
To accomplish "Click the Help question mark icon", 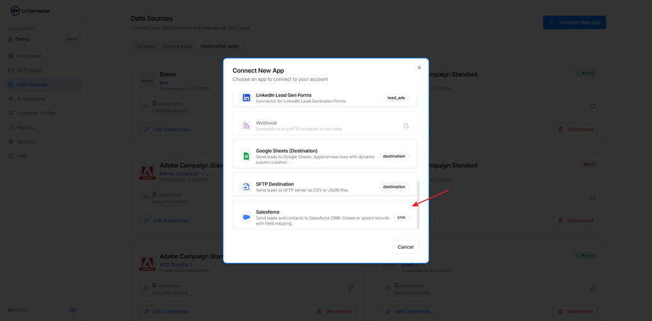I will (11, 156).
